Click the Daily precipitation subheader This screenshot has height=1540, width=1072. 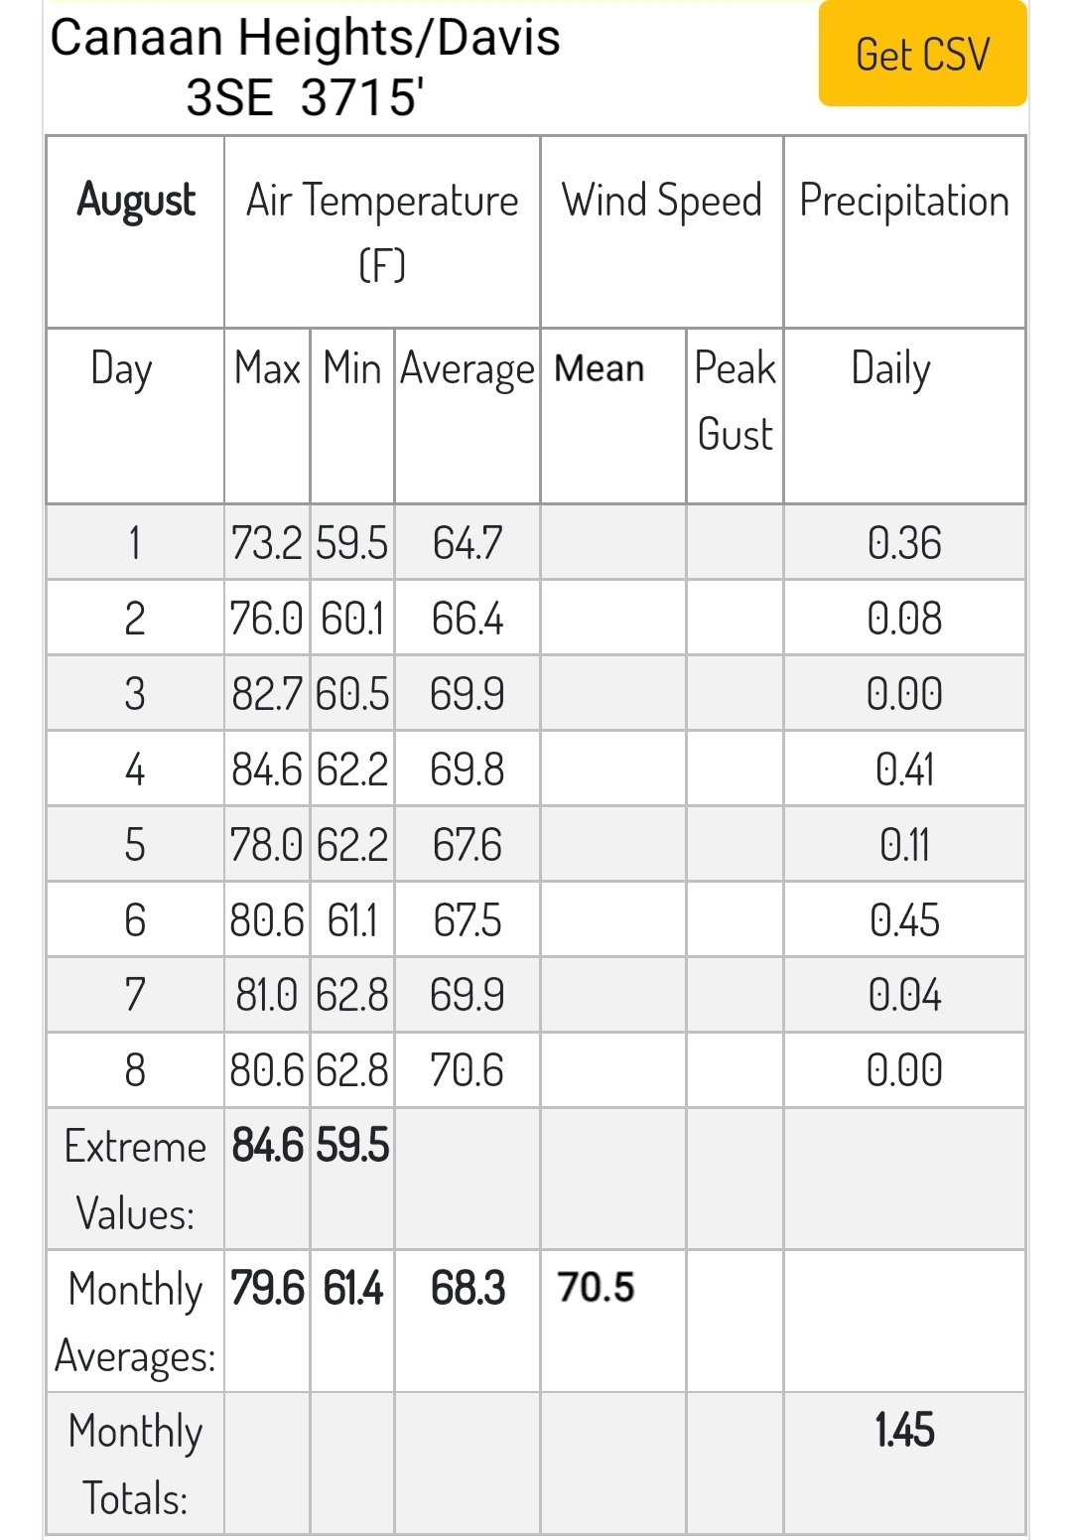tap(891, 370)
